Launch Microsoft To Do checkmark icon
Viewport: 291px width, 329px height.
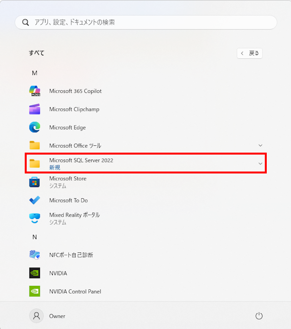(x=34, y=200)
